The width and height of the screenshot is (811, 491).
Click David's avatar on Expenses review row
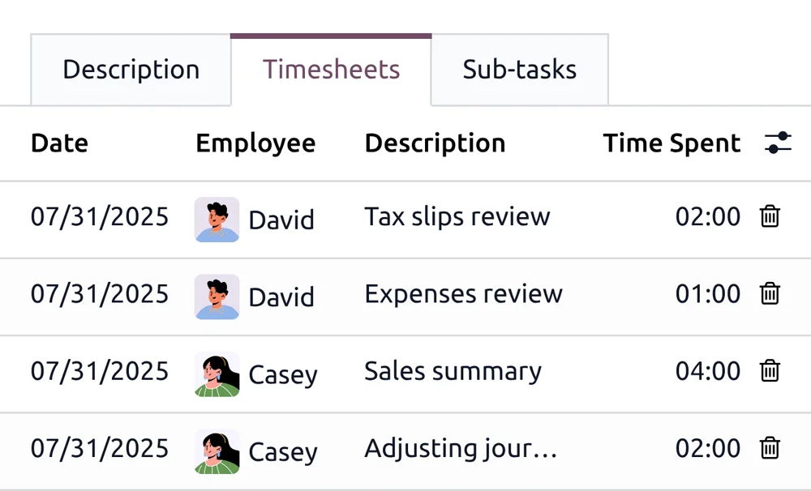217,296
